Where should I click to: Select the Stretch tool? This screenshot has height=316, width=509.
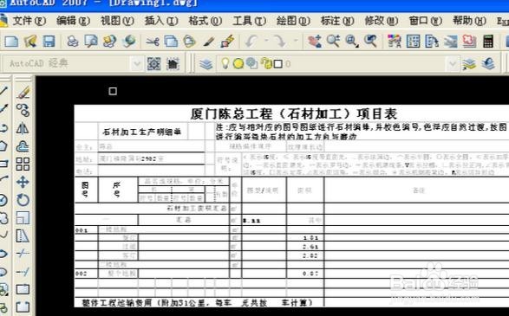coord(23,235)
